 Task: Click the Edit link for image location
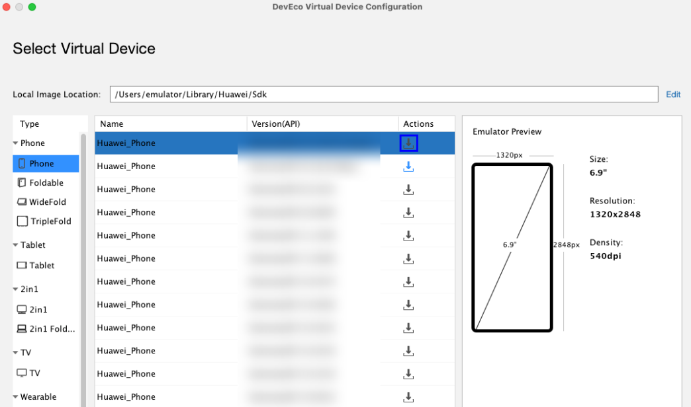pos(673,94)
